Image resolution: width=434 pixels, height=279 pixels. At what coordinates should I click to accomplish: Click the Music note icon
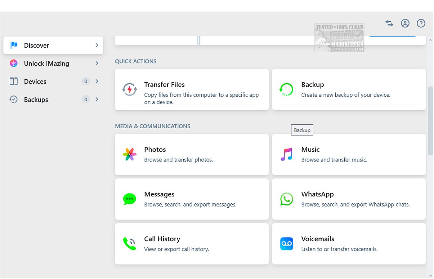tap(286, 154)
